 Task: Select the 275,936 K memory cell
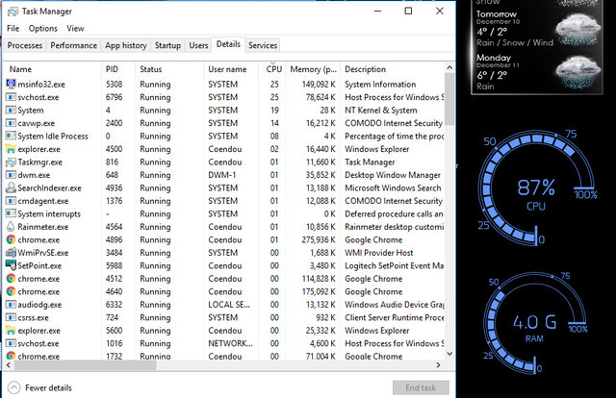[x=319, y=239]
